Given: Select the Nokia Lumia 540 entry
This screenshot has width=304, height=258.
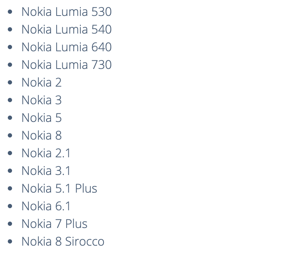Looking at the screenshot, I should [x=67, y=29].
